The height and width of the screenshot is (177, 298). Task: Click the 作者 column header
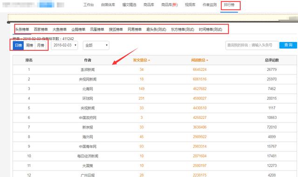tap(88, 60)
